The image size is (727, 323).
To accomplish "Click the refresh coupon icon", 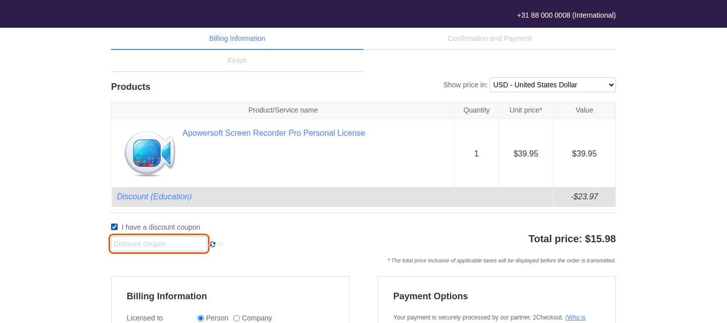I will tap(213, 244).
